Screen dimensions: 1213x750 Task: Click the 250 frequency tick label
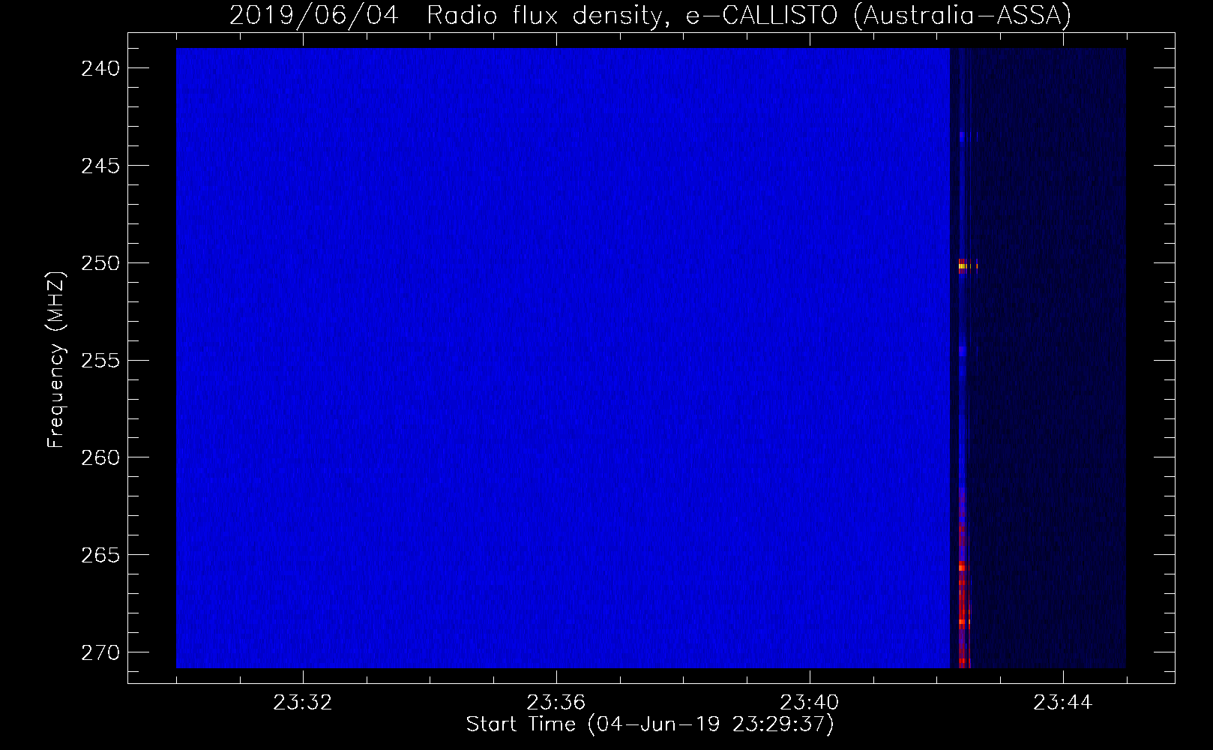pos(100,263)
